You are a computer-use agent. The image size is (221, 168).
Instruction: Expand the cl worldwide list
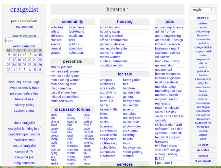pos(203,161)
